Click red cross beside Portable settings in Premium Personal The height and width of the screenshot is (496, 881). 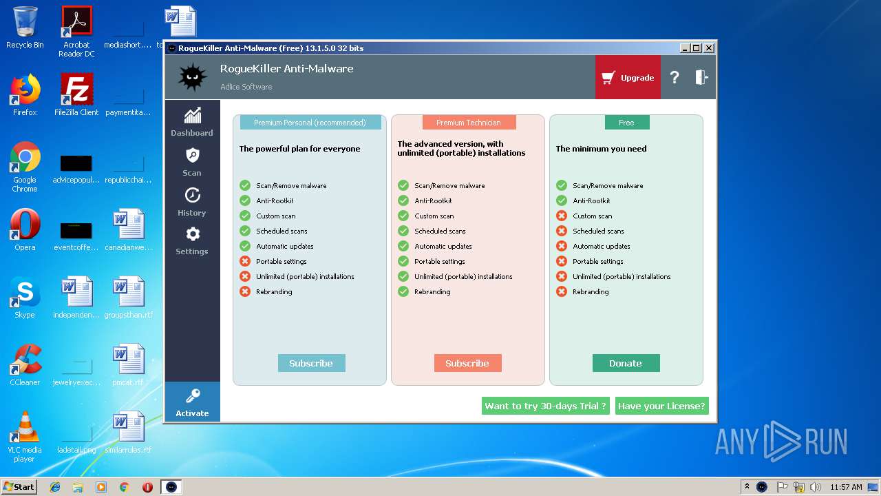pos(245,261)
